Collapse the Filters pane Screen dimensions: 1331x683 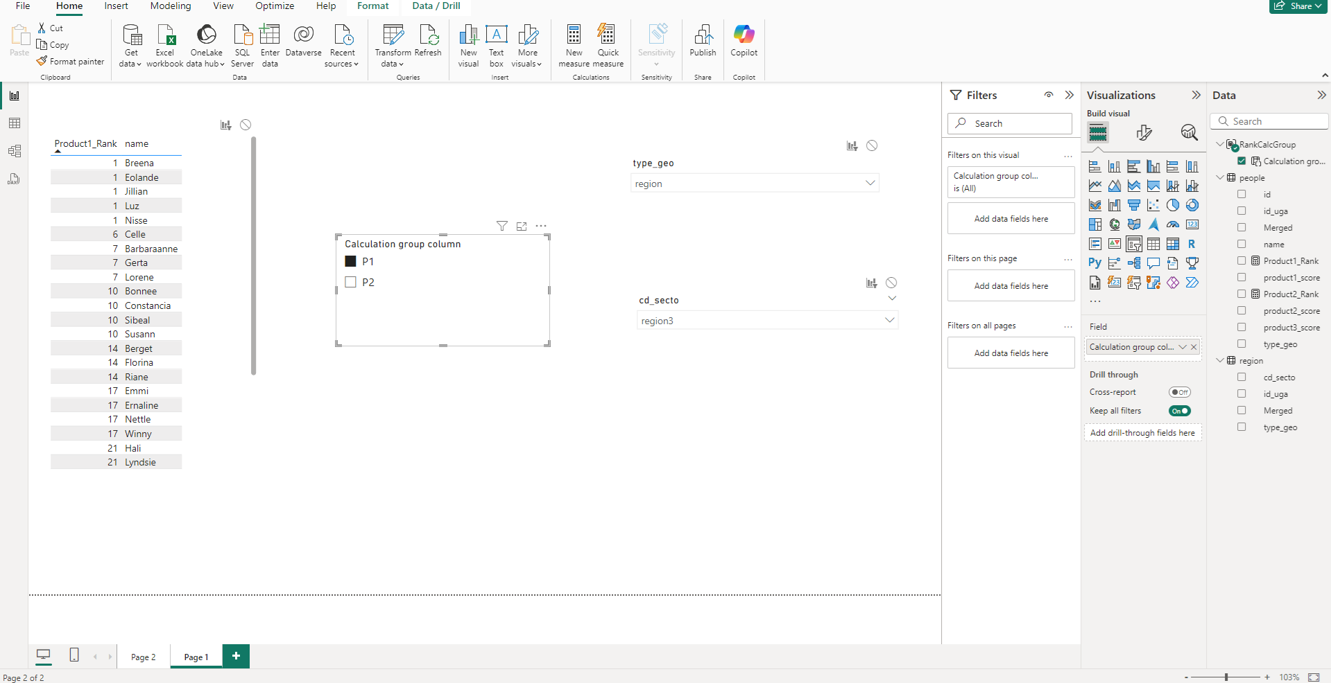point(1070,95)
